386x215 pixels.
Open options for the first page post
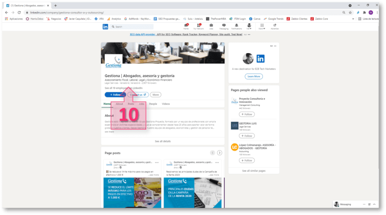point(157,162)
